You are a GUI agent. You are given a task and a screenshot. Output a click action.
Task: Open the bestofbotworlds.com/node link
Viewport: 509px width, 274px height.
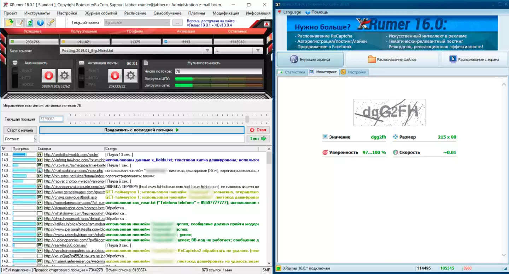tap(71, 154)
